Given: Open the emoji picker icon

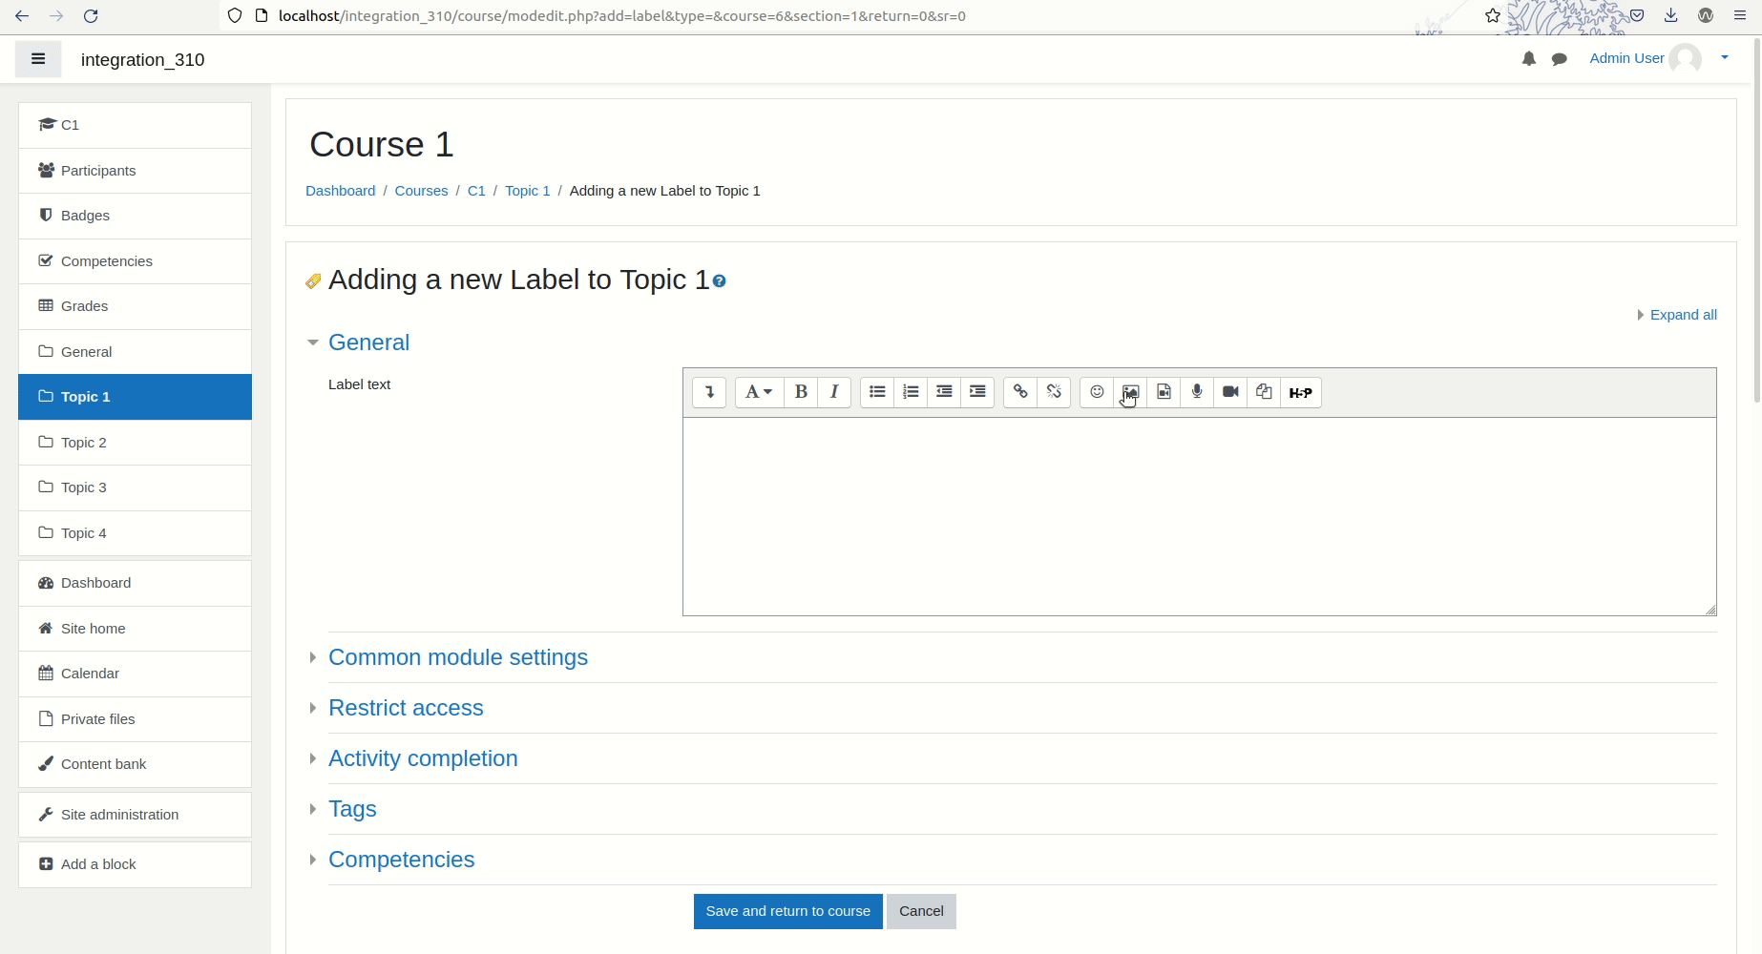Looking at the screenshot, I should point(1097,392).
